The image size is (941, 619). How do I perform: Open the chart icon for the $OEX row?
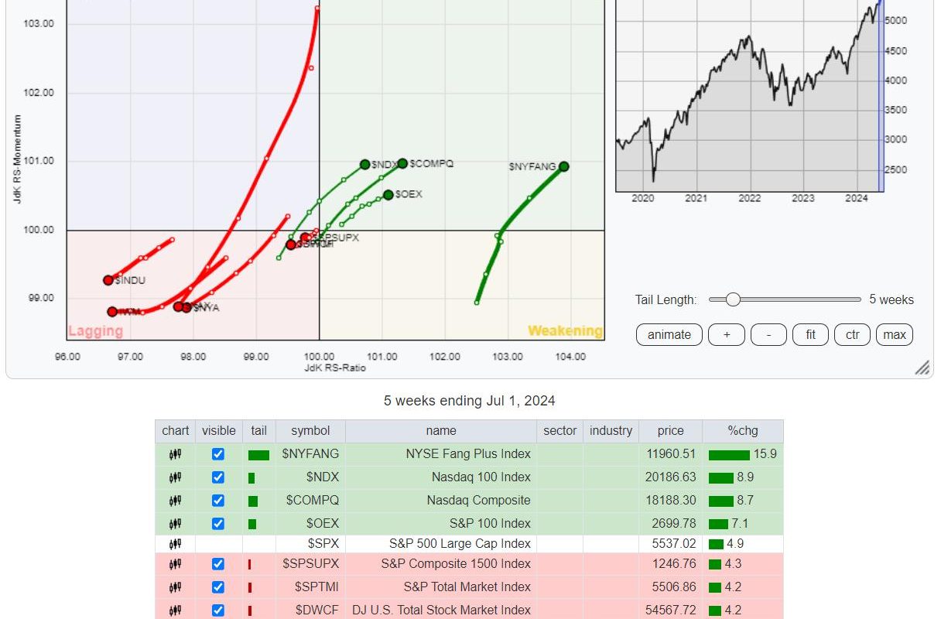[176, 524]
